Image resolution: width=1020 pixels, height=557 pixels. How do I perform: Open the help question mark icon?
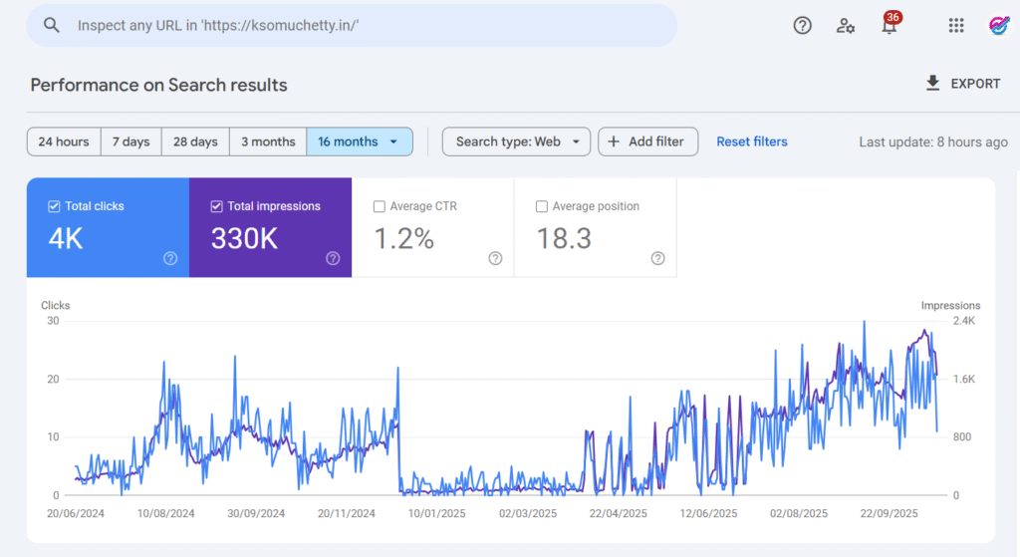pos(802,26)
